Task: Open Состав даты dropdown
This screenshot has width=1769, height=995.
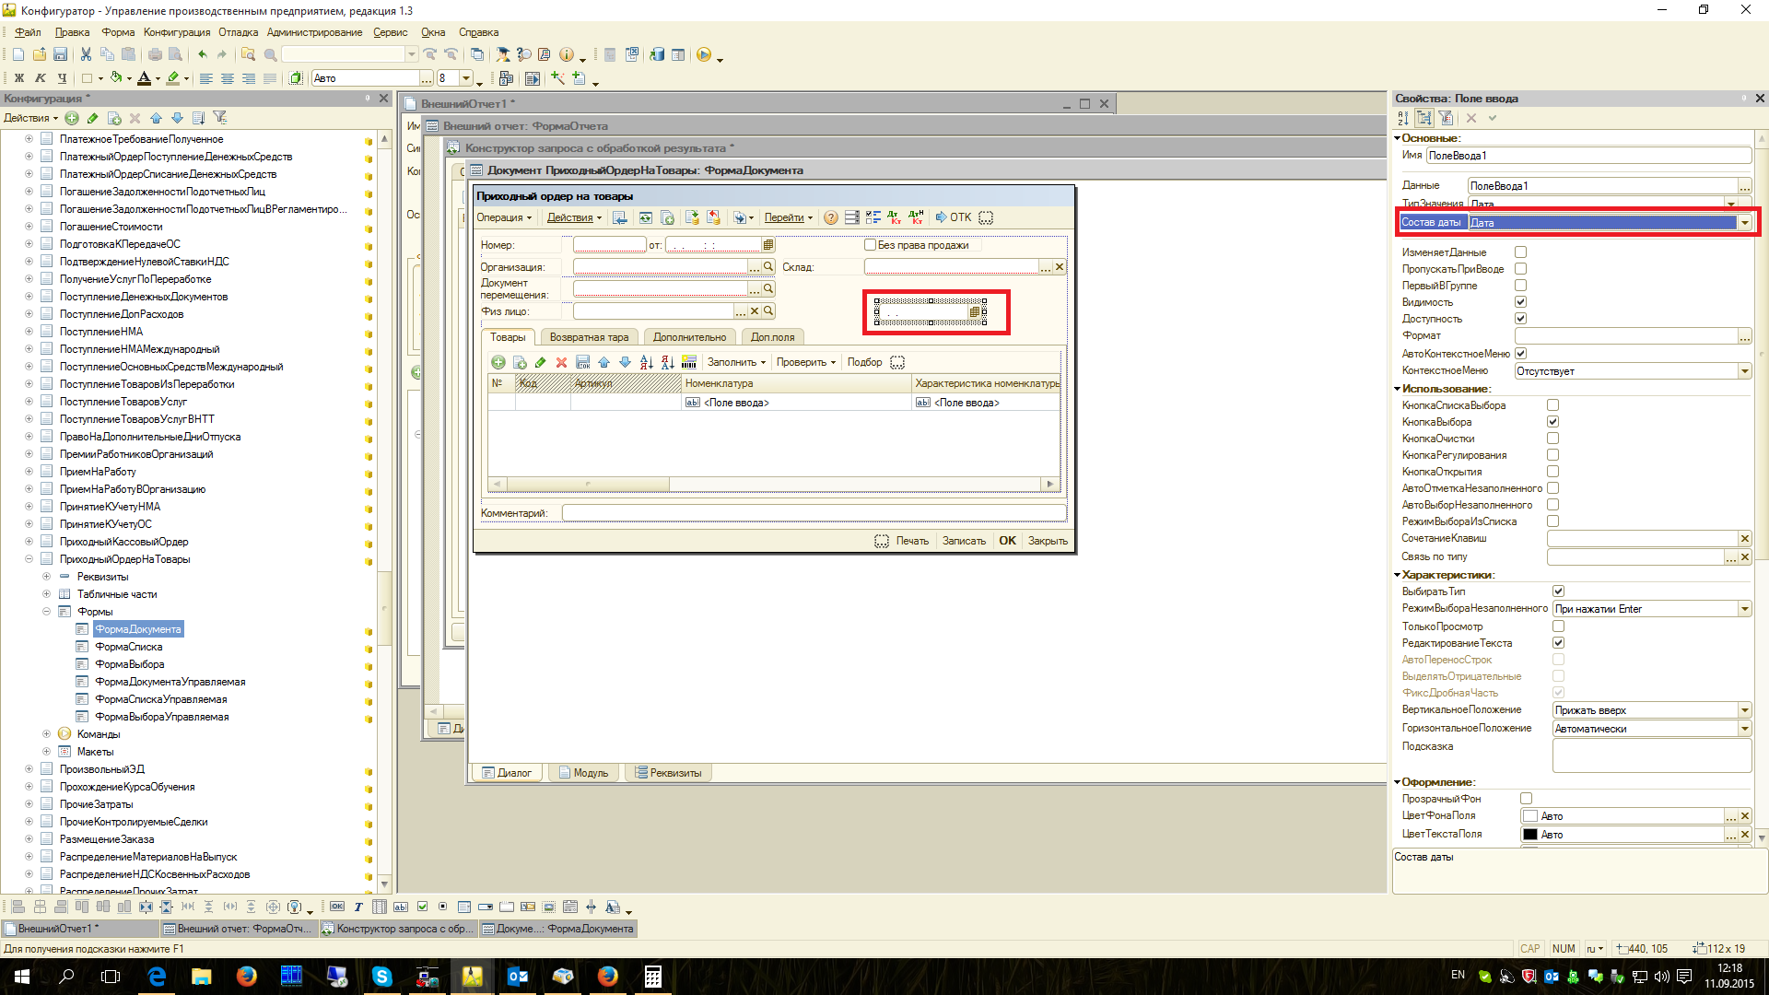Action: pos(1744,223)
